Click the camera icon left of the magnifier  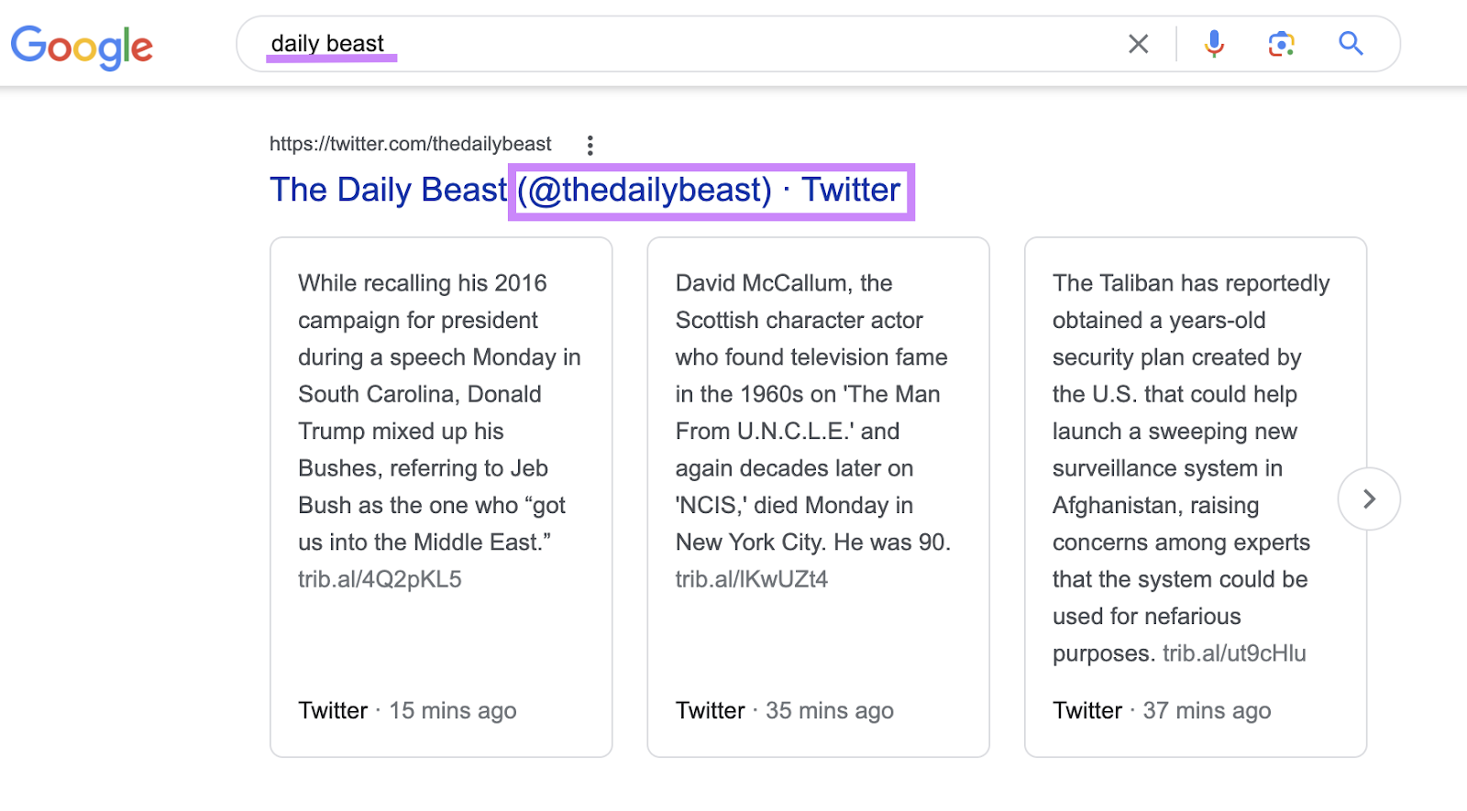(1281, 43)
